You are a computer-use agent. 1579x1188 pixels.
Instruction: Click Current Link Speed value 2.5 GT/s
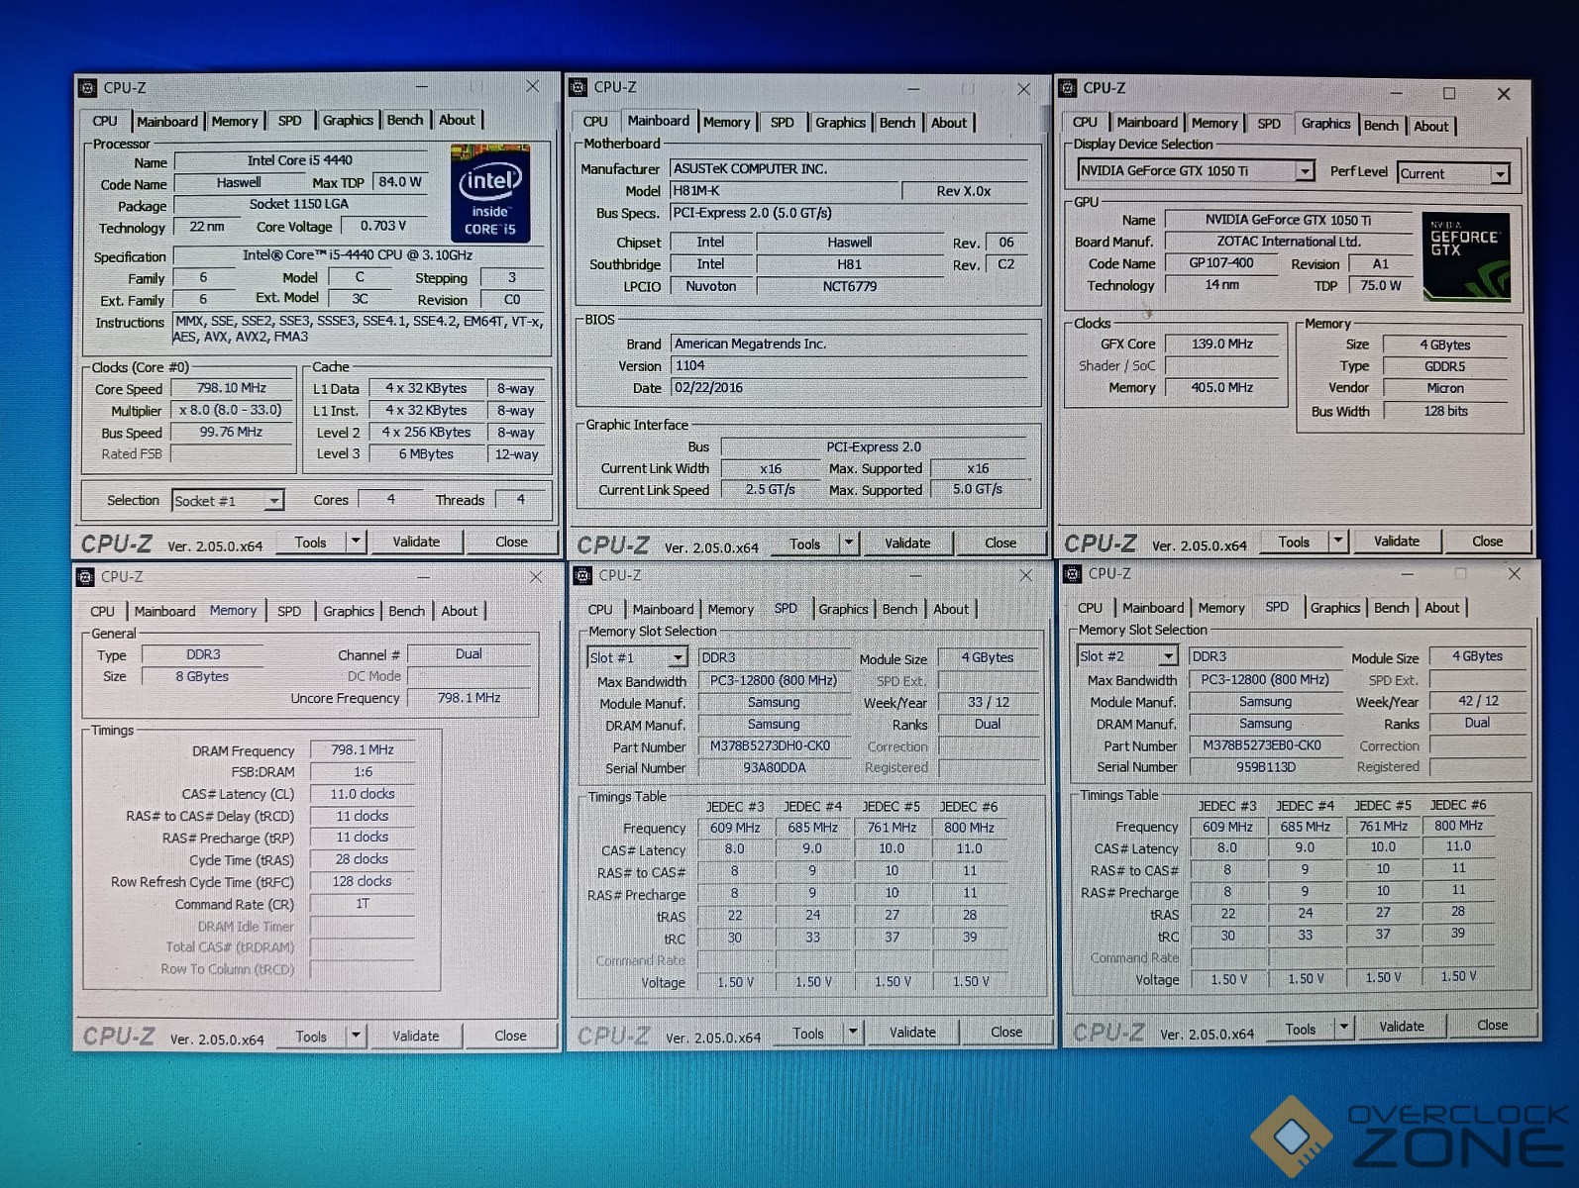(771, 489)
